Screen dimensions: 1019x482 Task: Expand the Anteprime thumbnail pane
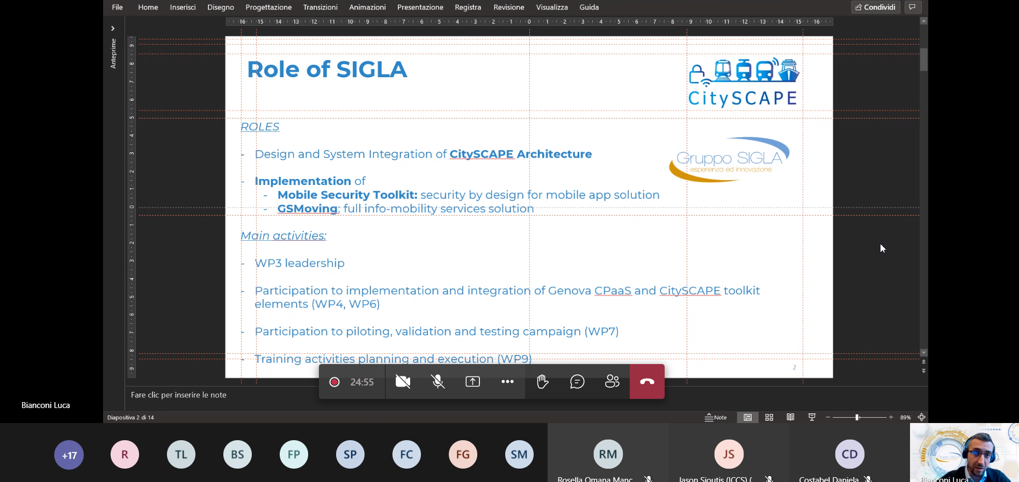(113, 28)
